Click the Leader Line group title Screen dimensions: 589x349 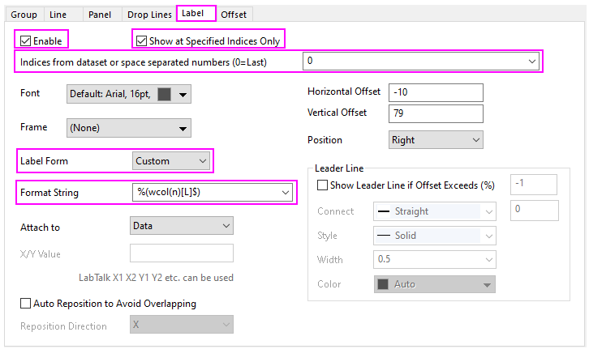click(339, 168)
